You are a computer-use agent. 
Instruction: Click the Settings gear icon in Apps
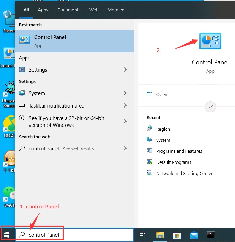(x=22, y=69)
